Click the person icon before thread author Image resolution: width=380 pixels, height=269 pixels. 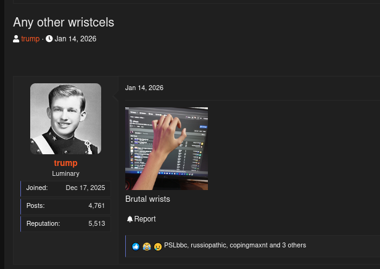pyautogui.click(x=16, y=39)
